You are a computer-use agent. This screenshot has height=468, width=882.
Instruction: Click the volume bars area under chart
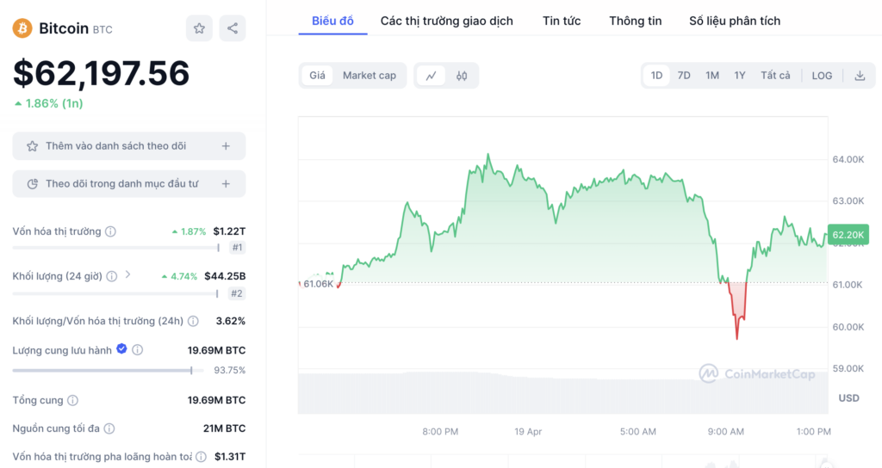(x=562, y=393)
